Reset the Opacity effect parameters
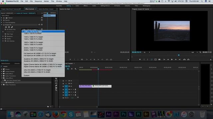 pyautogui.click(x=42, y=20)
